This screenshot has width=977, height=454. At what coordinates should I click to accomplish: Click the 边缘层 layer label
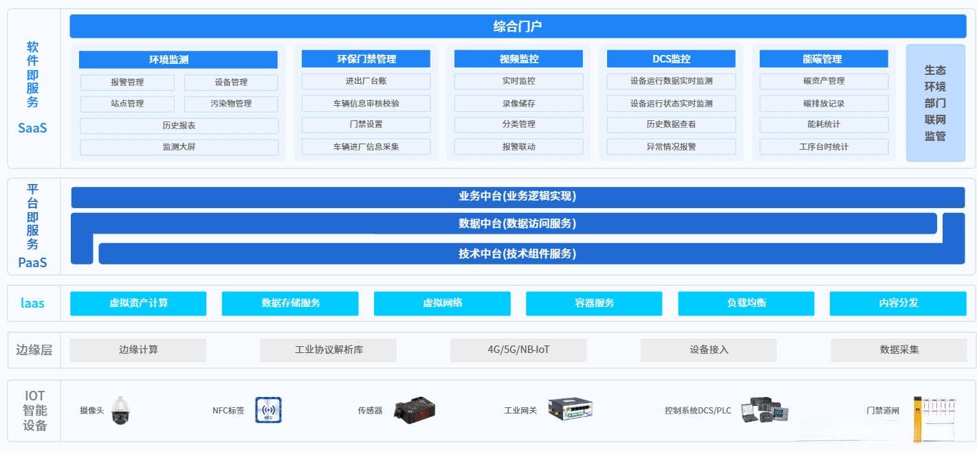coord(34,350)
